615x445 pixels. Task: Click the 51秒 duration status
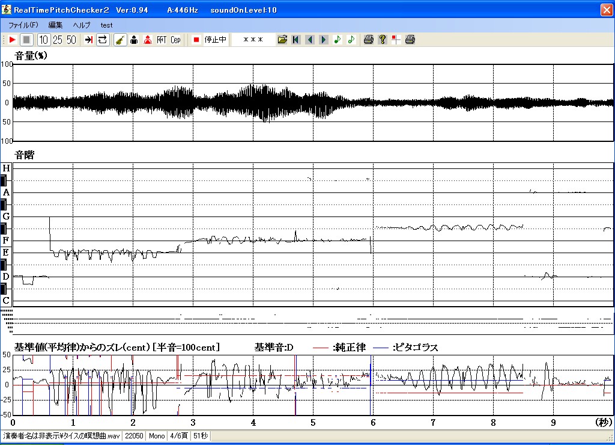coord(201,436)
